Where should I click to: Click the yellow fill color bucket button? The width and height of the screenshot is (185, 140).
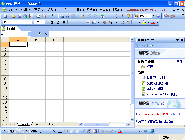pyautogui.click(x=144, y=22)
